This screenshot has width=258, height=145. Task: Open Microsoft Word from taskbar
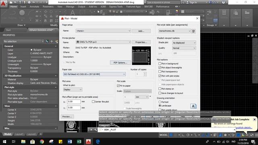coord(70,141)
